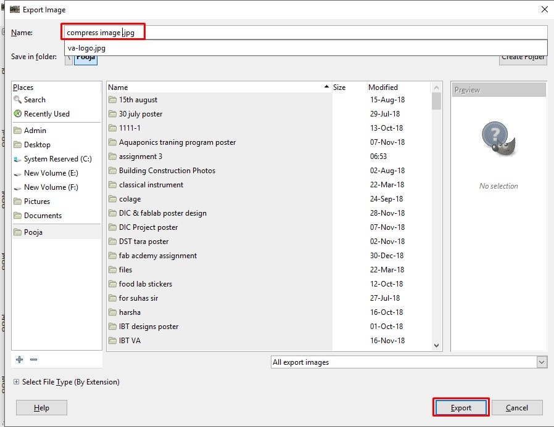The width and height of the screenshot is (554, 427).
Task: Select food lab stickers folder
Action: tap(145, 283)
